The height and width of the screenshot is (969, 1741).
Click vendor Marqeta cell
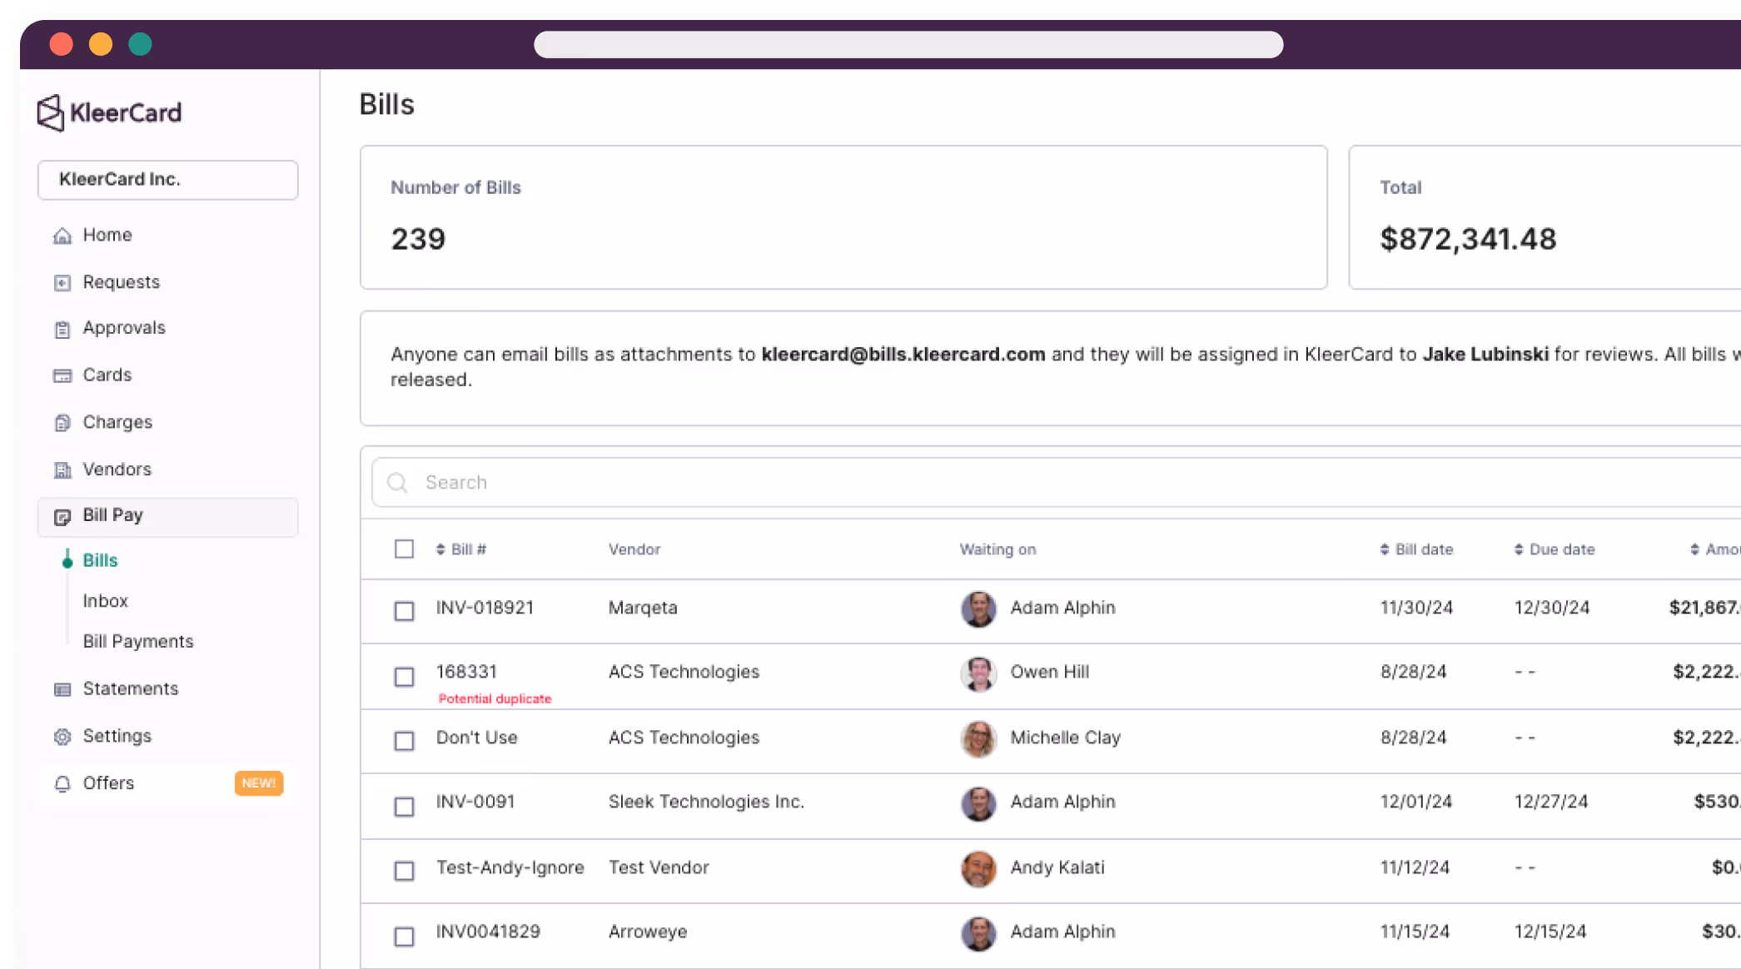tap(643, 608)
